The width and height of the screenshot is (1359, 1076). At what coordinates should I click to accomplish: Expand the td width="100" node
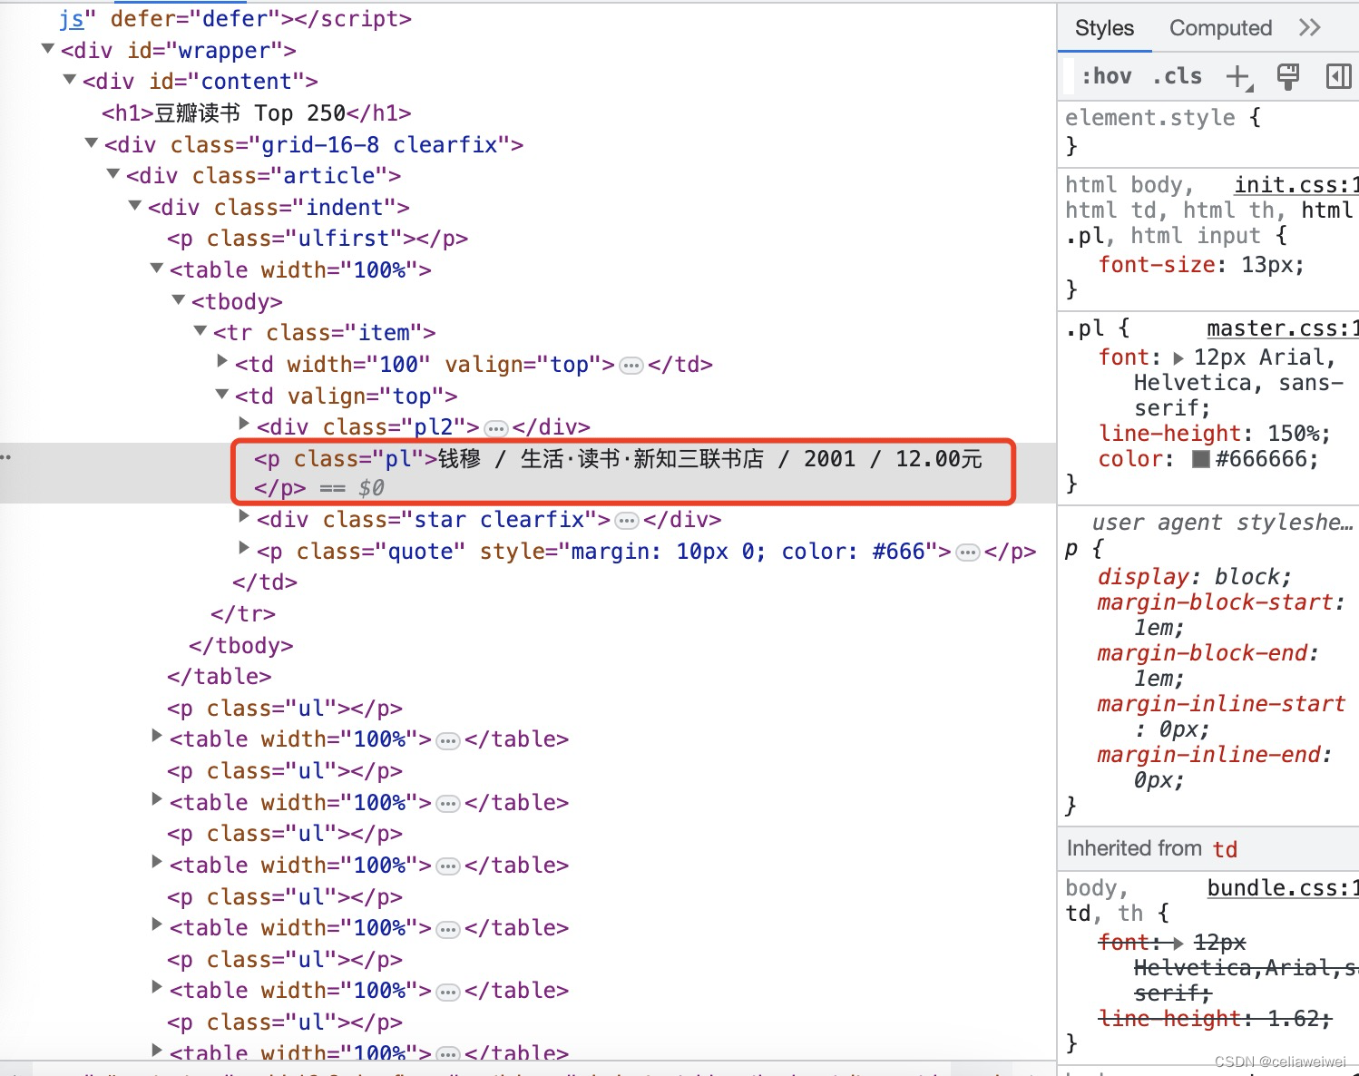click(x=222, y=362)
